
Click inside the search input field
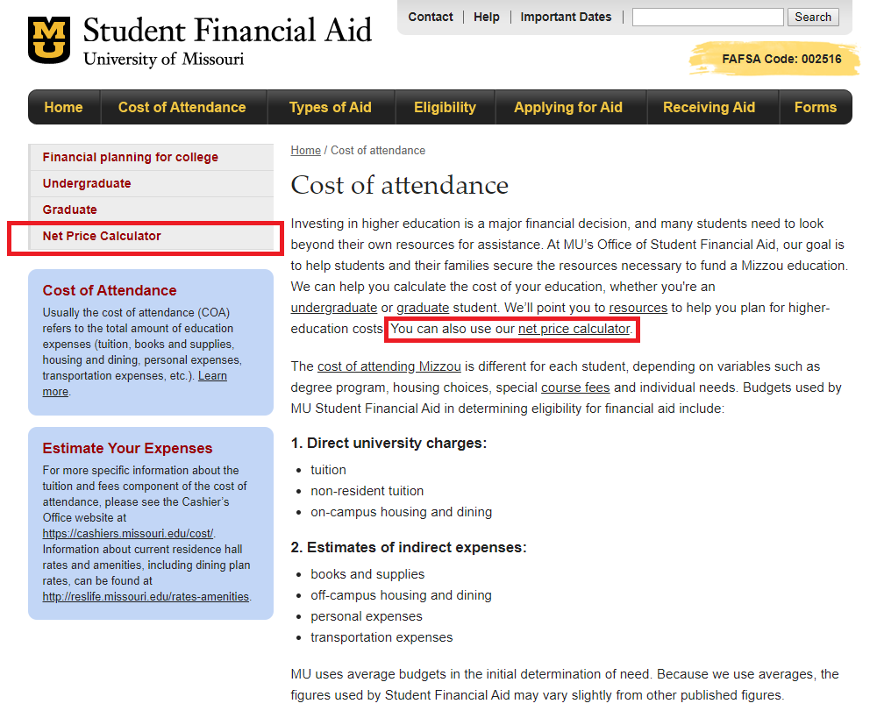pyautogui.click(x=706, y=17)
